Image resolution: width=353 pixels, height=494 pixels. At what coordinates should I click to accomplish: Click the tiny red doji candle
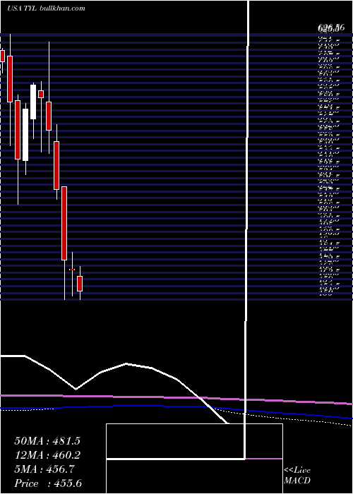point(72,270)
